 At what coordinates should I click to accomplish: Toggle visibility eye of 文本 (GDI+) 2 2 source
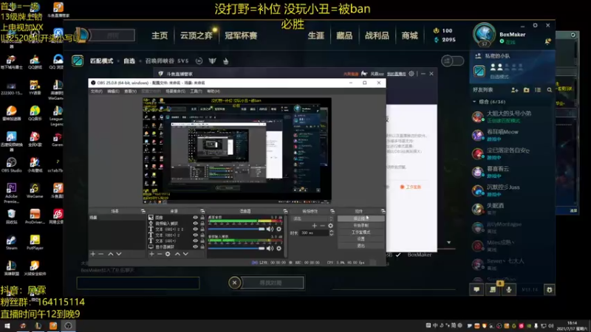pyautogui.click(x=195, y=229)
